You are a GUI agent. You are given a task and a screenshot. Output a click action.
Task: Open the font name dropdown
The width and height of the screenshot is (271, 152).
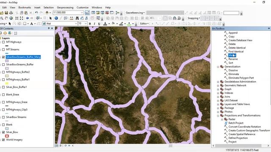click(x=76, y=24)
